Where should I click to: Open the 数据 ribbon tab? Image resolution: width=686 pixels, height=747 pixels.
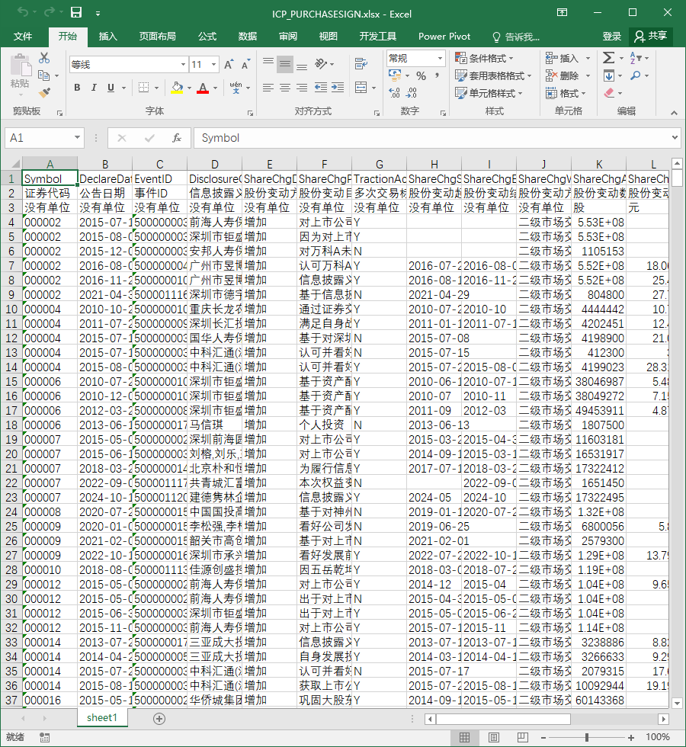click(x=248, y=37)
